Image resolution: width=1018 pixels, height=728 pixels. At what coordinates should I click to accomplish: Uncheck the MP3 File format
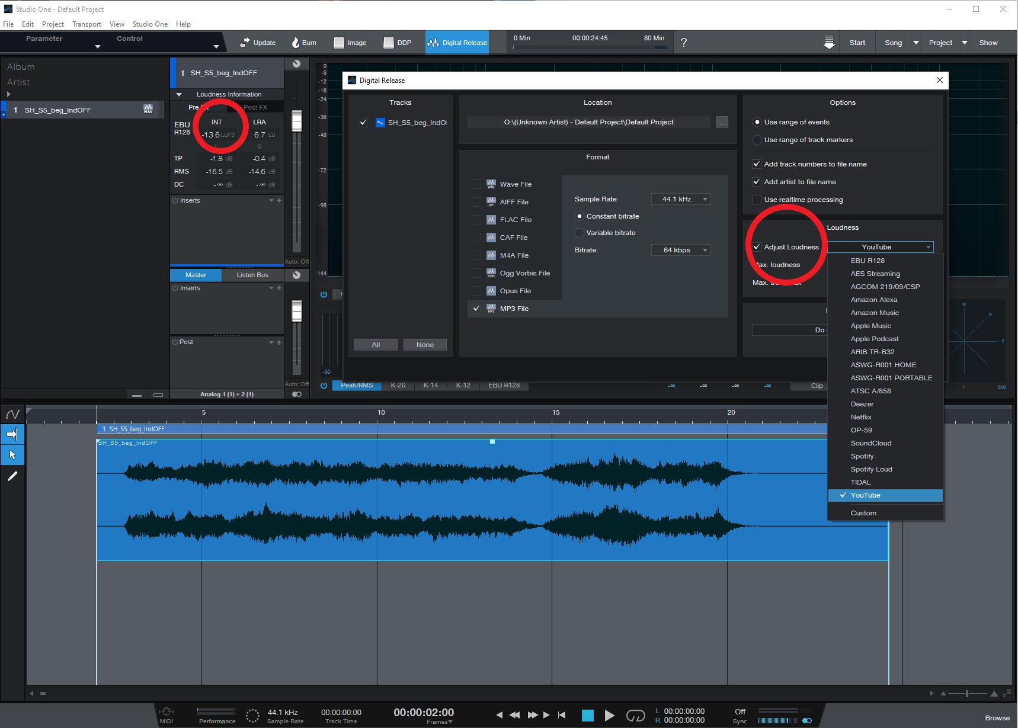coord(476,309)
